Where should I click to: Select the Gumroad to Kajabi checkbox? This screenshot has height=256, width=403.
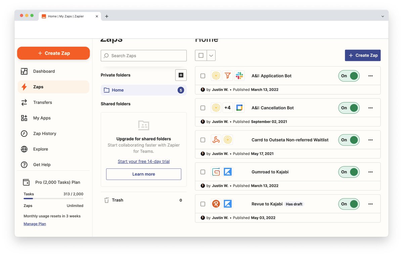coord(203,172)
